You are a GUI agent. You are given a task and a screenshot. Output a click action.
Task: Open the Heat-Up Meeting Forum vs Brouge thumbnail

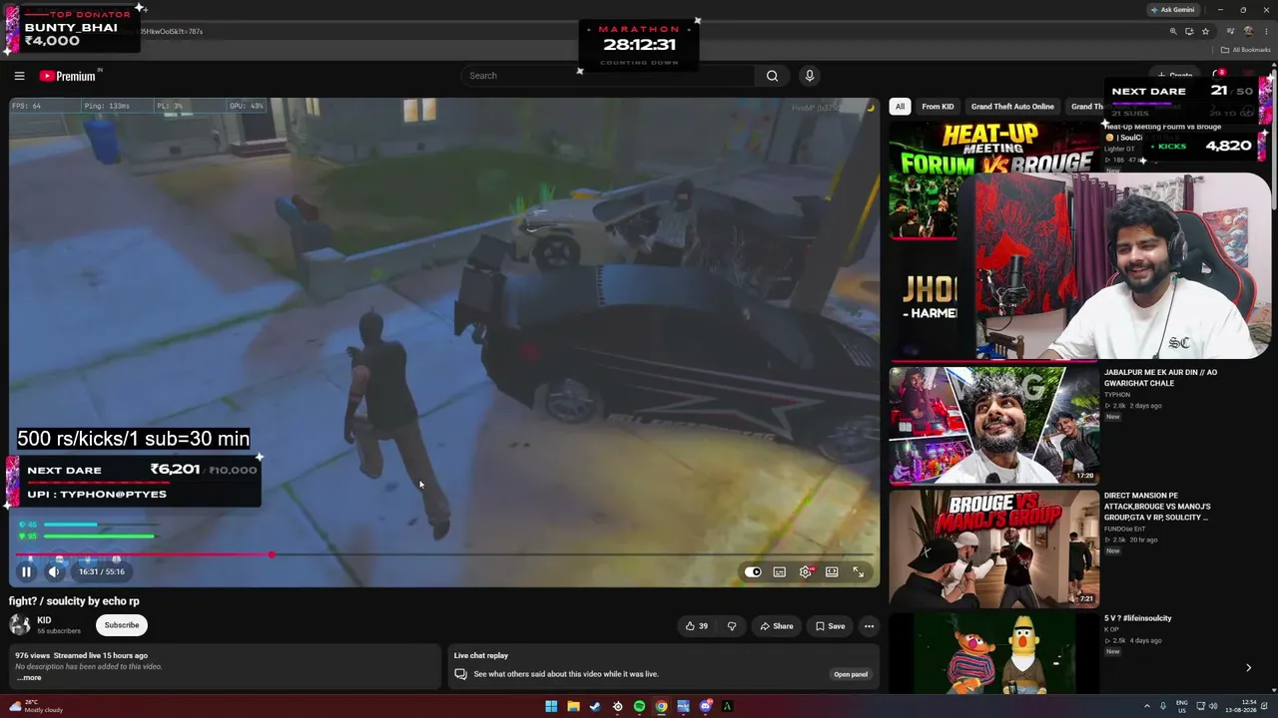click(x=993, y=180)
